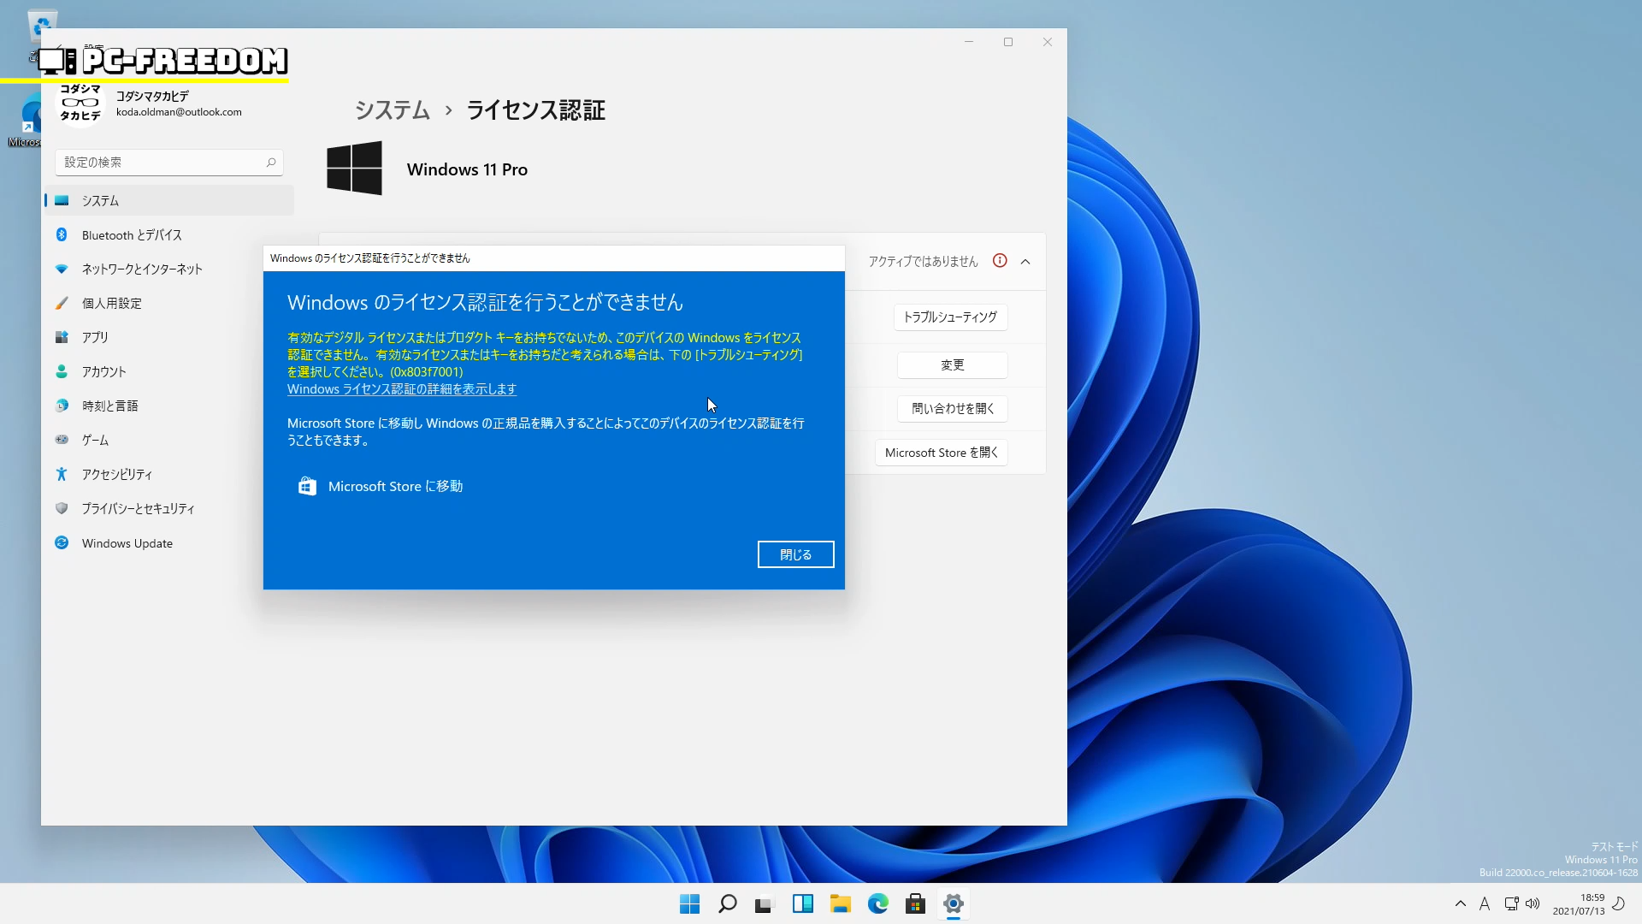
Task: Click the red activation warning info icon
Action: [1000, 261]
